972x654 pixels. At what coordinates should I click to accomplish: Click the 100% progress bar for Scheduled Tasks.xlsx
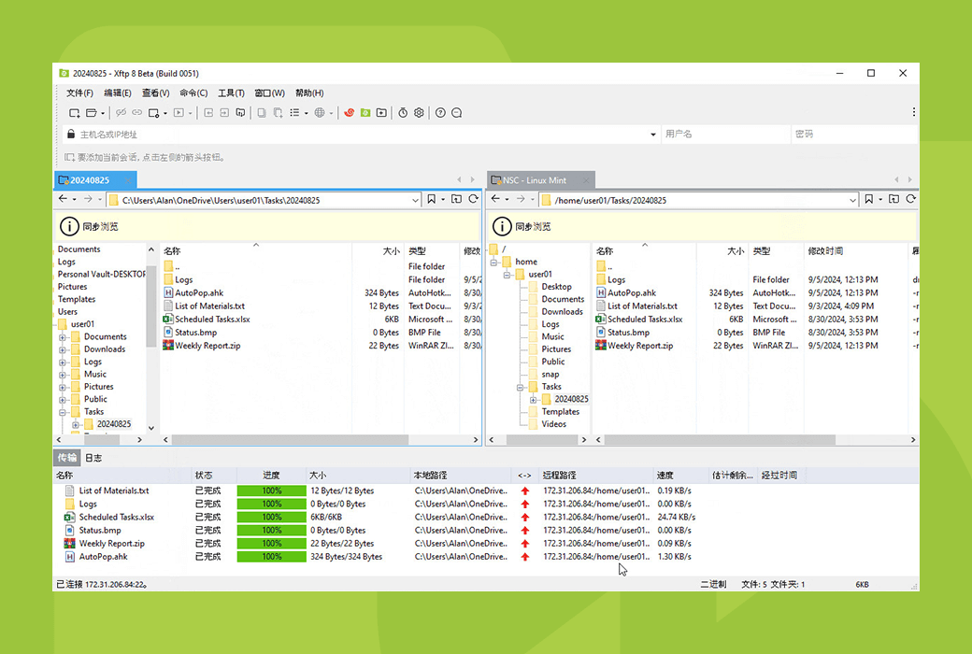point(272,517)
